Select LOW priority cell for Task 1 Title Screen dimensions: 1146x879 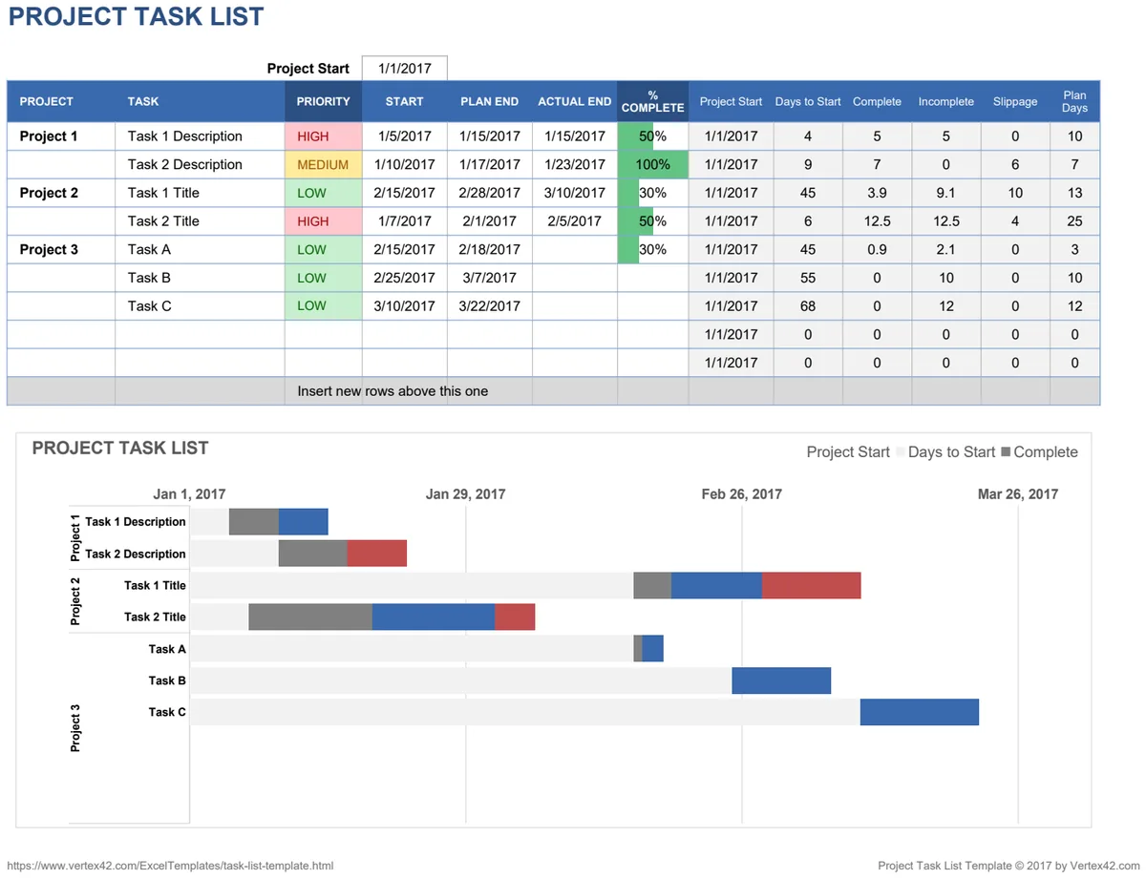pos(323,193)
